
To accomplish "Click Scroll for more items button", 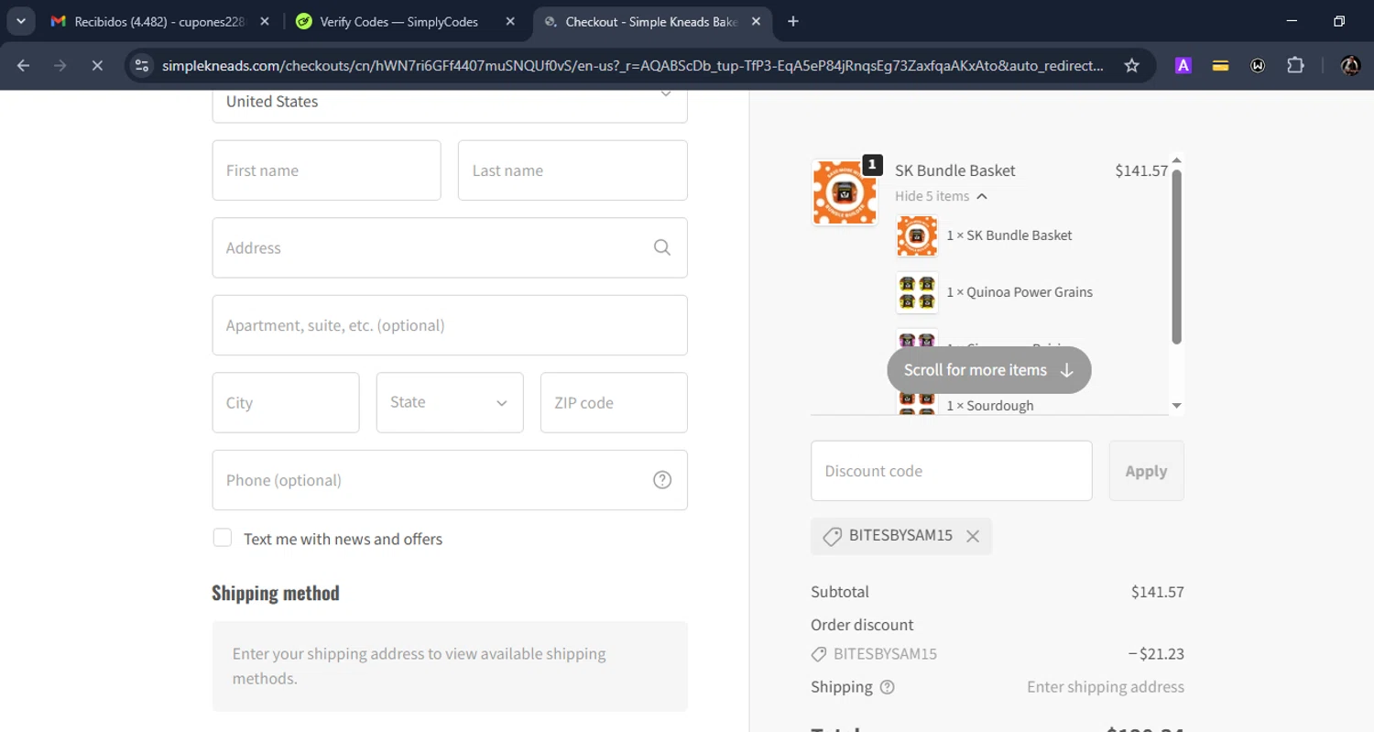I will 989,370.
